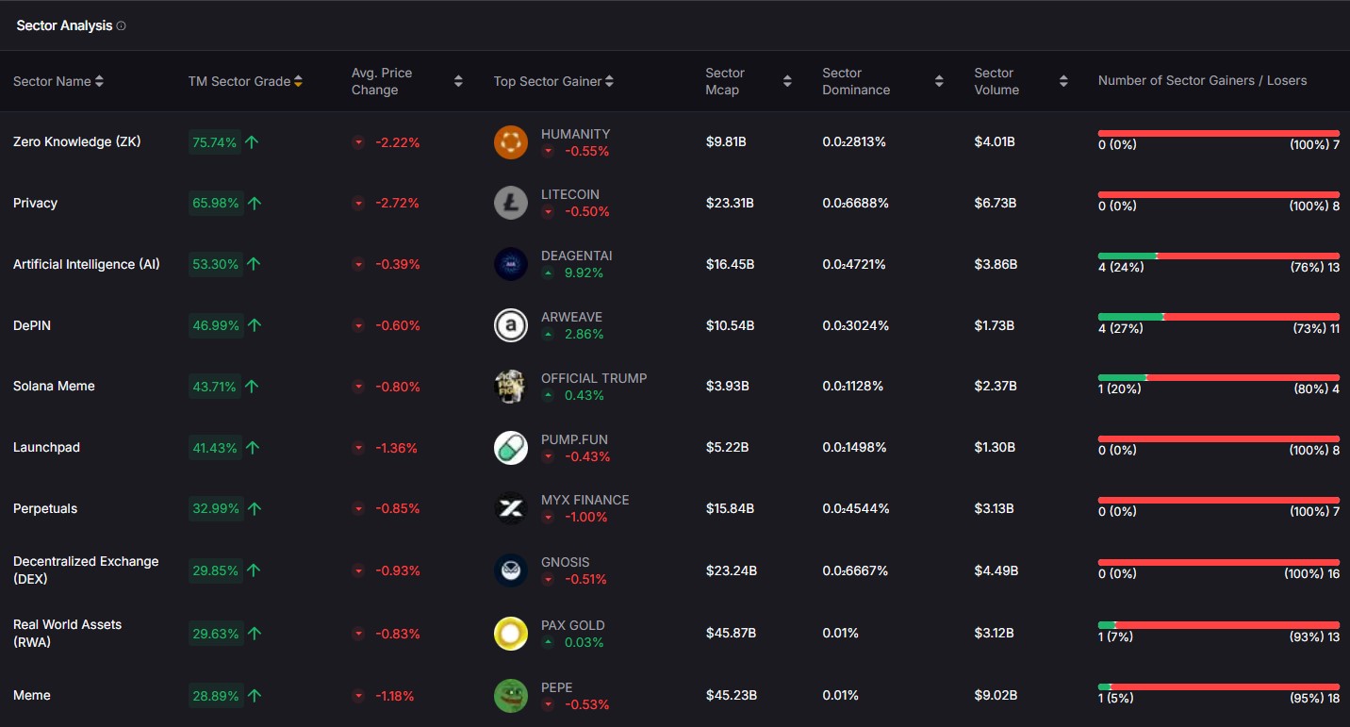Click the LITECOIN token name
1350x727 pixels.
[570, 194]
